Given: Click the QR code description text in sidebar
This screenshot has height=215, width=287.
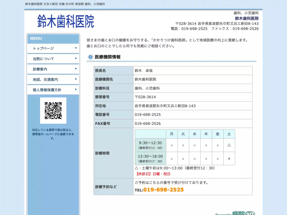Looking at the screenshot, I should 53,134.
